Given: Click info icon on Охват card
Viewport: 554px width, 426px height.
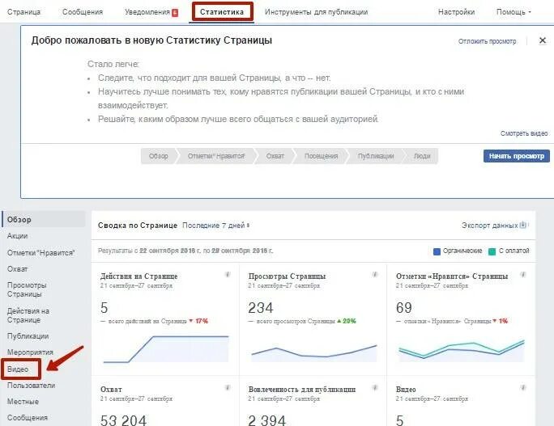Looking at the screenshot, I should (228, 387).
